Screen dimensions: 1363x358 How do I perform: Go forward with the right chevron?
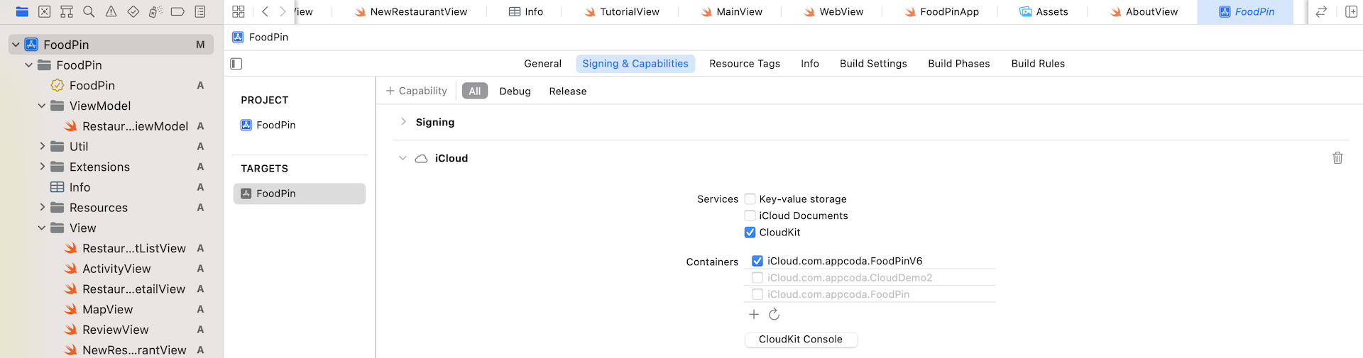283,11
